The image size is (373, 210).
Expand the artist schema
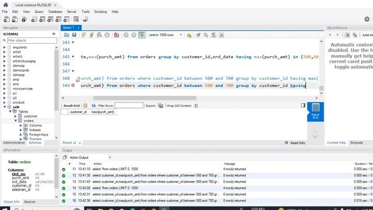4,52
